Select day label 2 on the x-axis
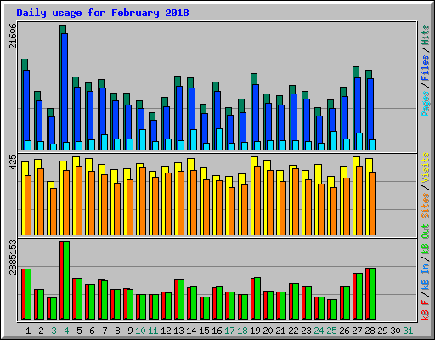Viewport: 435px width, 340px height. pyautogui.click(x=41, y=331)
